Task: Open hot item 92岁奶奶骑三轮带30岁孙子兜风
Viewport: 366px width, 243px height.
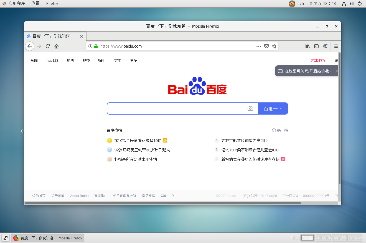Action: [142, 150]
